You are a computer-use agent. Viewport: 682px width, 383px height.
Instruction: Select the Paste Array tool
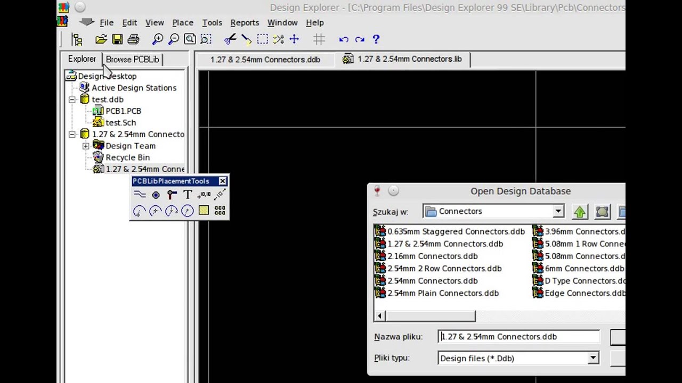pos(220,211)
